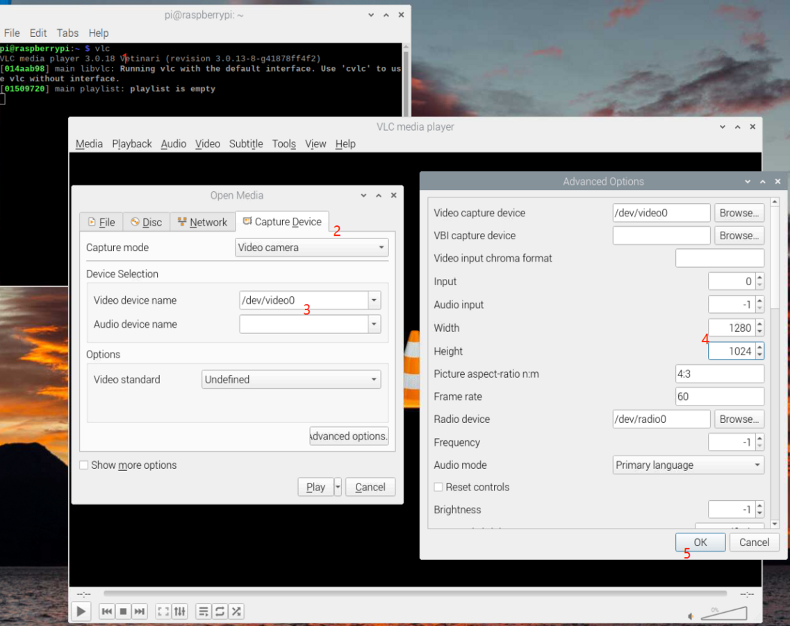The height and width of the screenshot is (626, 790).
Task: Enable the Reset controls checkbox
Action: point(438,487)
